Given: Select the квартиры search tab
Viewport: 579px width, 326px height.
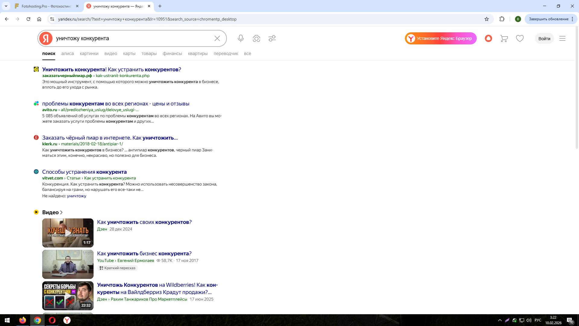Looking at the screenshot, I should pos(198,53).
